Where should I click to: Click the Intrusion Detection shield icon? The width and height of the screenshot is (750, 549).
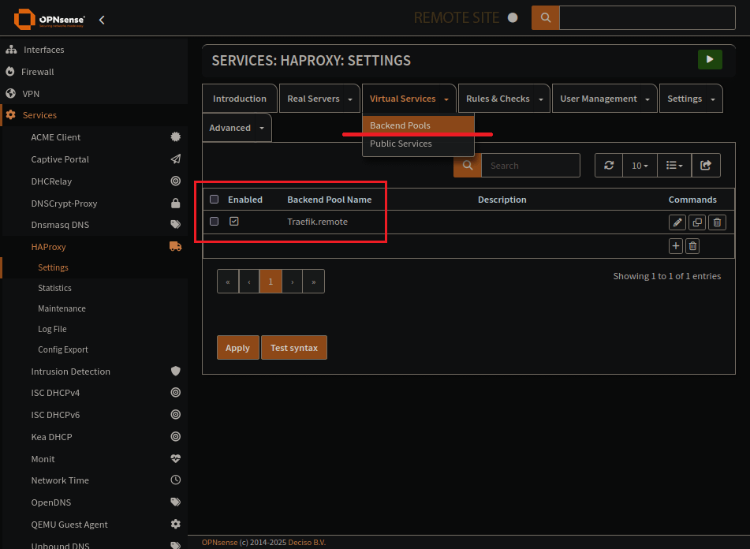[x=176, y=371]
